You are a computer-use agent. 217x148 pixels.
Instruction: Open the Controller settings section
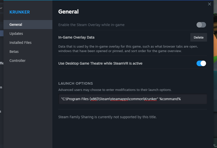(x=28, y=61)
